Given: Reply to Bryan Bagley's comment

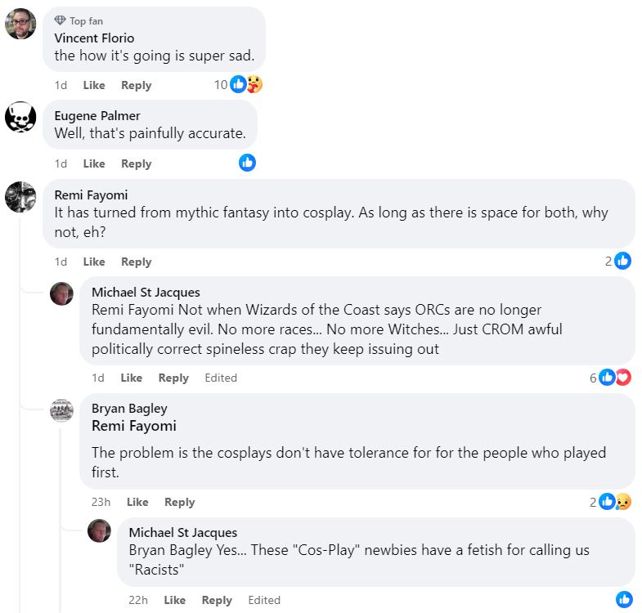Looking at the screenshot, I should 179,502.
